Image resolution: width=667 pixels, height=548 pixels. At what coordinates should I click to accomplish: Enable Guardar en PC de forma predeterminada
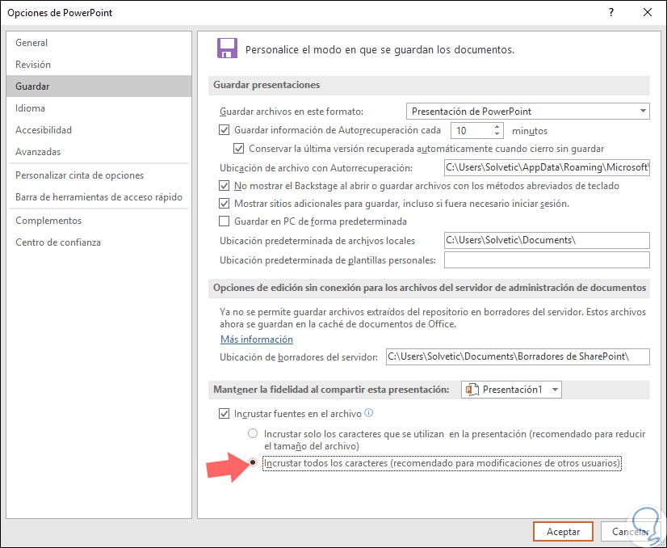click(x=224, y=221)
